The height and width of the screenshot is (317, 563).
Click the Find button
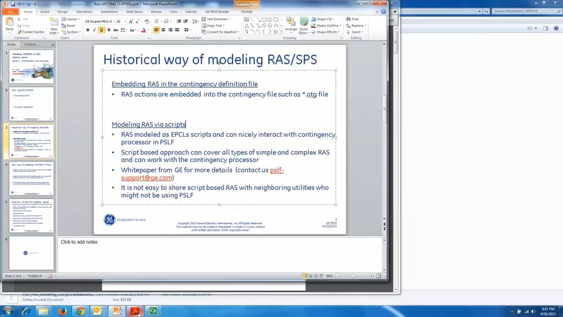(352, 19)
